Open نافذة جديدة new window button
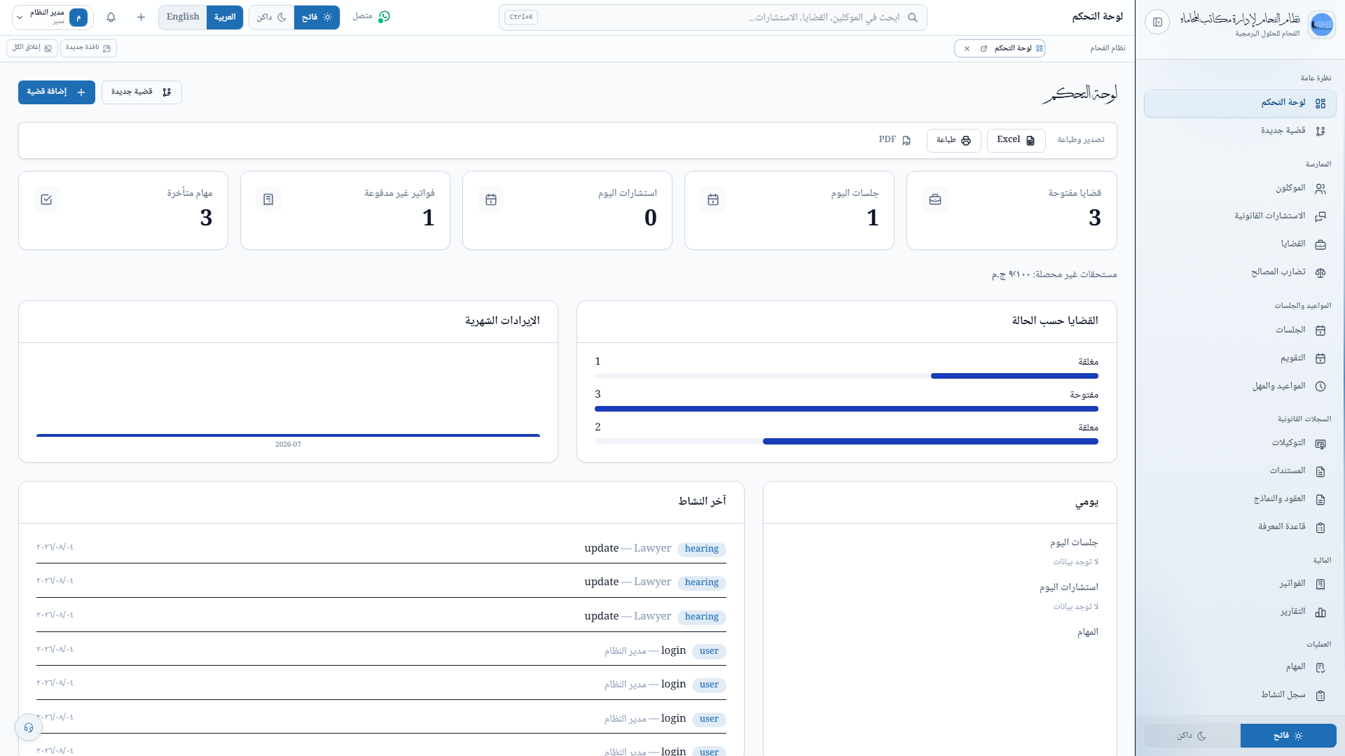The width and height of the screenshot is (1345, 756). pos(88,48)
